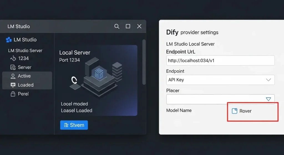The image size is (284, 155).
Task: Maximize the LM Studio window
Action: tap(128, 26)
